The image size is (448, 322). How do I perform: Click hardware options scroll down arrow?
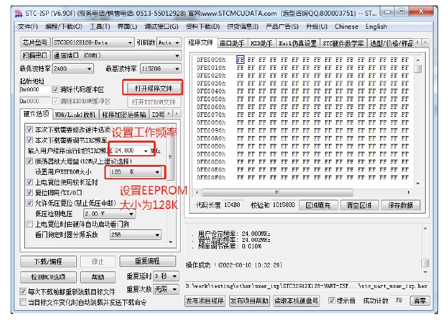coord(171,242)
